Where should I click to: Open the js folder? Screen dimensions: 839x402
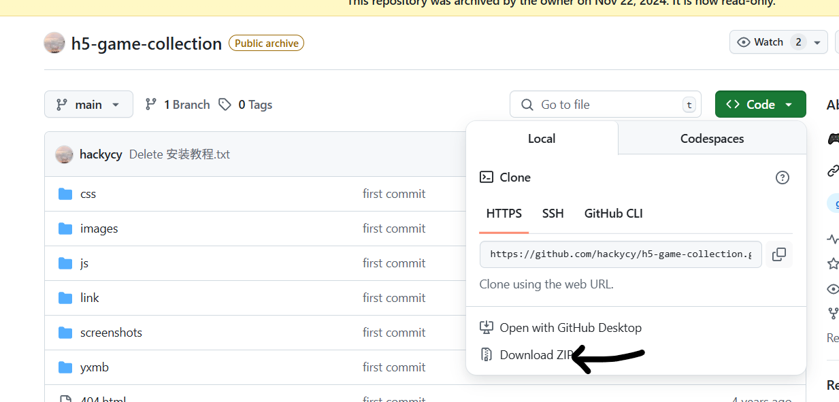coord(84,263)
